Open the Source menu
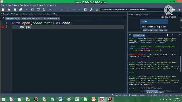This screenshot has width=182, height=102. 16,5
